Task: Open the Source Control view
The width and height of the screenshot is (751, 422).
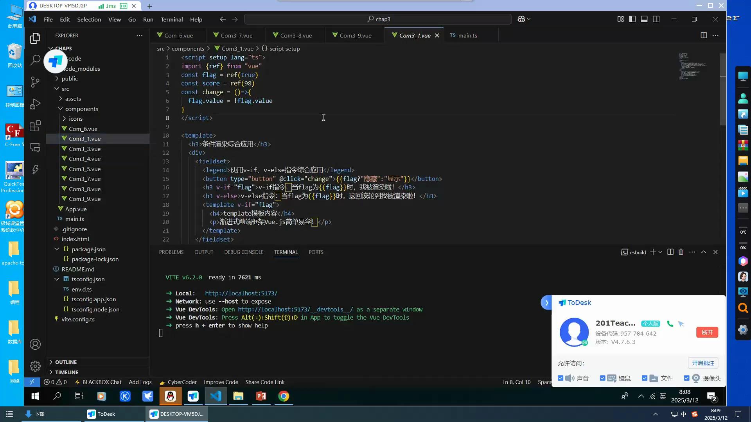Action: [x=35, y=82]
